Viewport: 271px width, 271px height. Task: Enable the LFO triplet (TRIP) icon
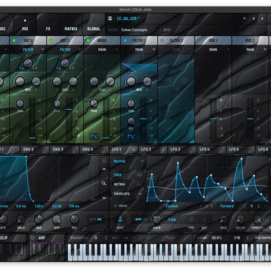(191, 220)
